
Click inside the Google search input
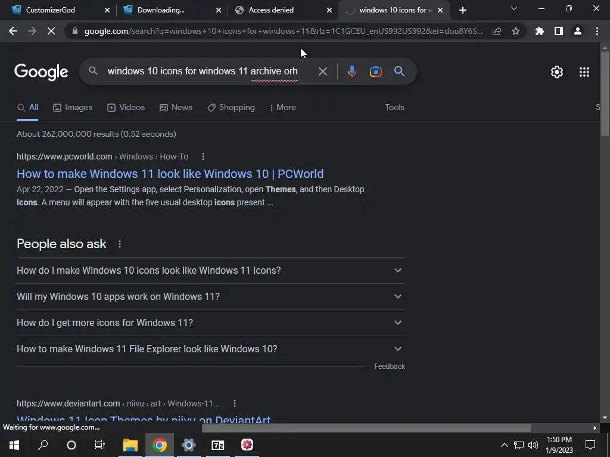pyautogui.click(x=203, y=71)
